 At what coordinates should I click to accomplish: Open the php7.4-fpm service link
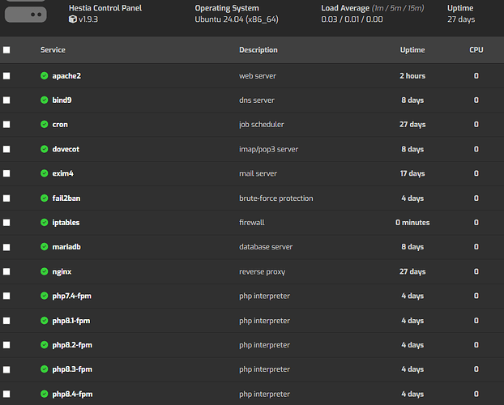pos(72,296)
